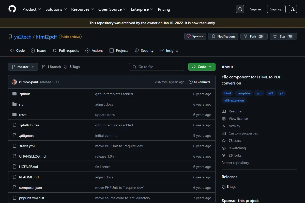The height and width of the screenshot is (203, 305).
Task: Expand the master branch dropdown
Action: (x=23, y=67)
